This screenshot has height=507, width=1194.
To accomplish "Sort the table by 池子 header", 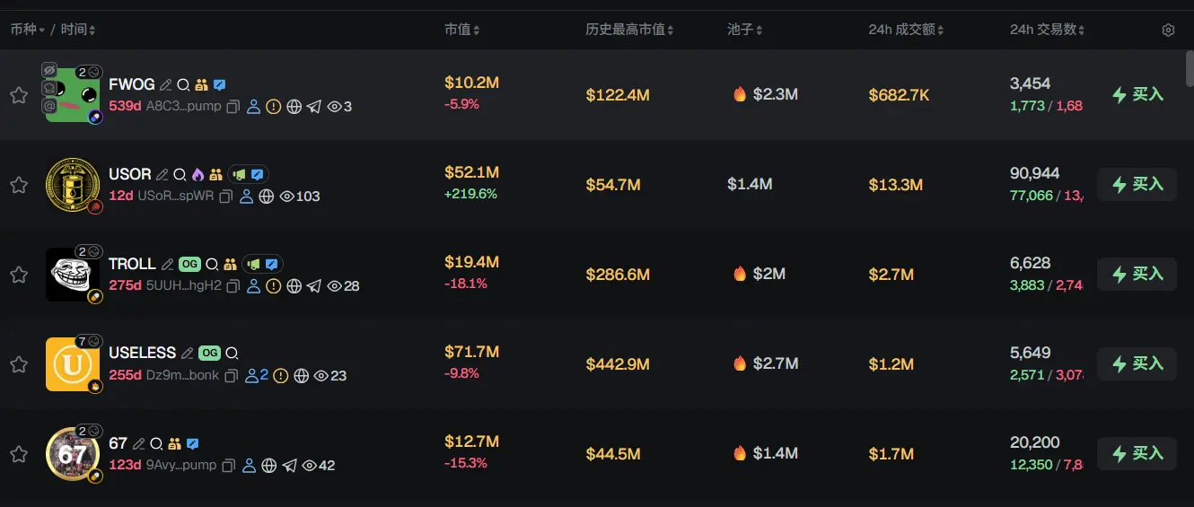I will click(745, 30).
